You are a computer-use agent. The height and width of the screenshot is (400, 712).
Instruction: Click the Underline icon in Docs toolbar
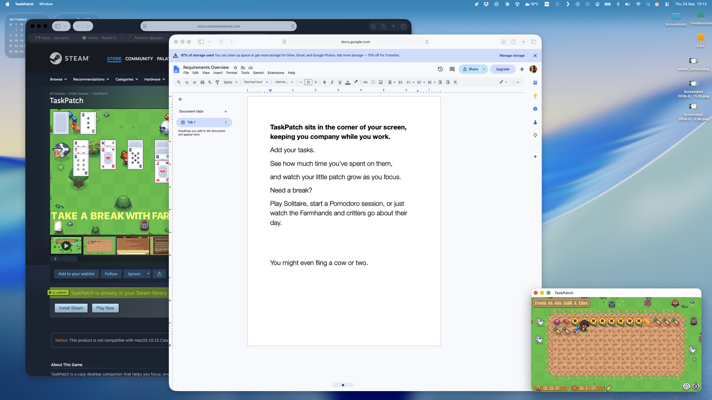click(340, 82)
